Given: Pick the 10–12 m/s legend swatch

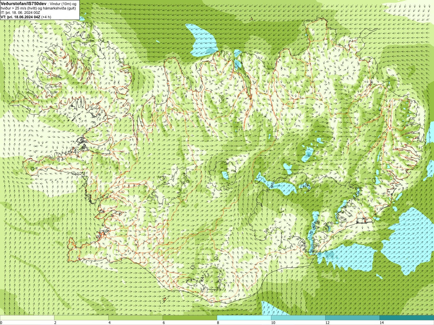Looking at the screenshot, I should (x=298, y=318).
